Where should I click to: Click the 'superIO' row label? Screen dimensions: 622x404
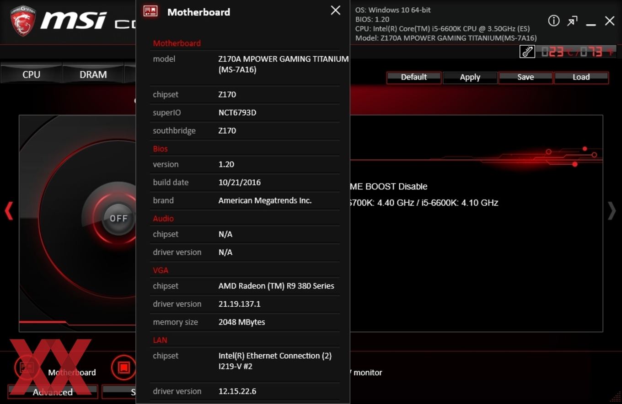pyautogui.click(x=166, y=113)
